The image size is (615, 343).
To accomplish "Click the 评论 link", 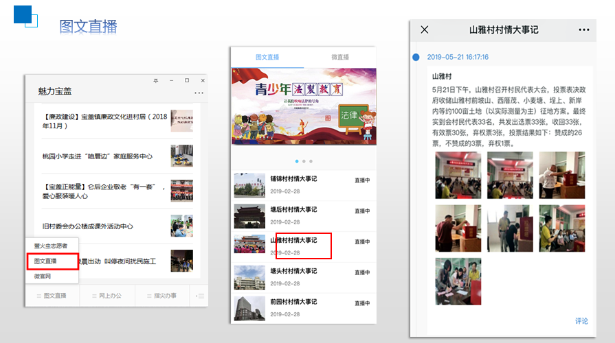I will point(581,321).
